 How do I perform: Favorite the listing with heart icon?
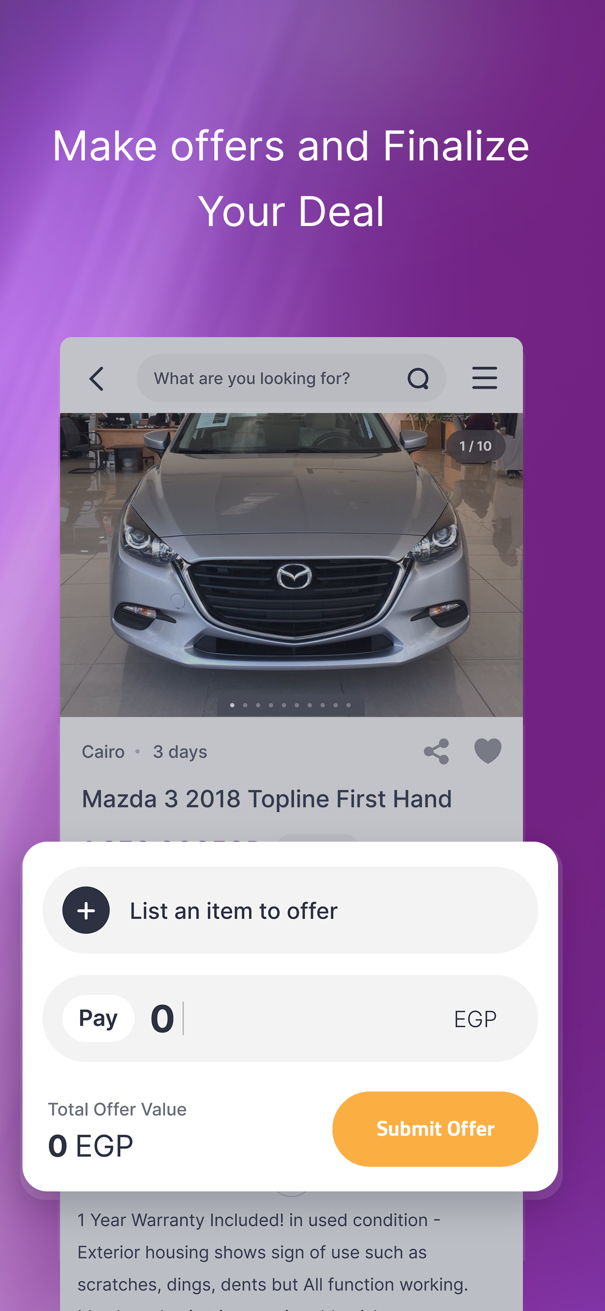(x=488, y=751)
